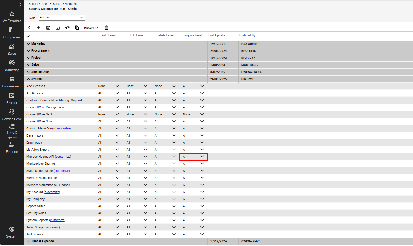Open the Role dropdown showing Admin

click(61, 17)
